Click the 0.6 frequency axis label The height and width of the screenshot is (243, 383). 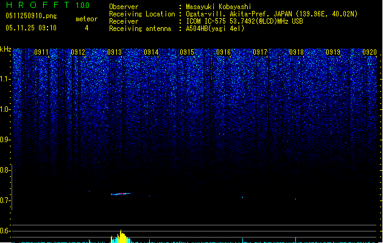pyautogui.click(x=5, y=231)
